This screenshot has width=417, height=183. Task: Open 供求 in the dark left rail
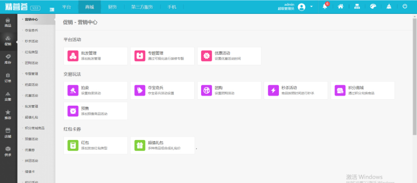click(8, 152)
